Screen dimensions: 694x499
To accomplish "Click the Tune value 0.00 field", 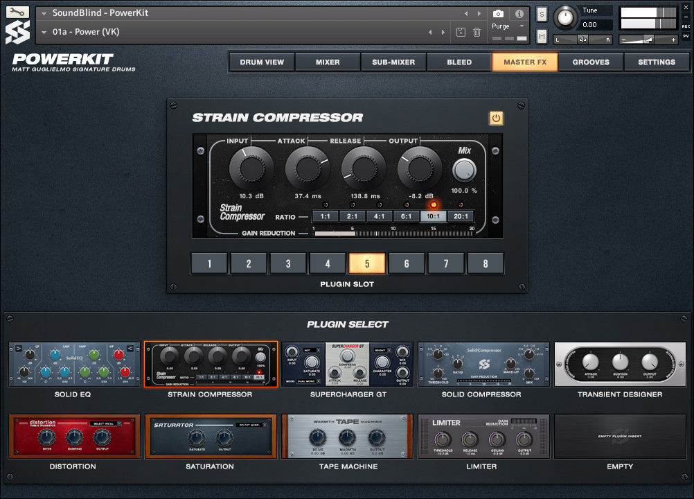I will (596, 25).
